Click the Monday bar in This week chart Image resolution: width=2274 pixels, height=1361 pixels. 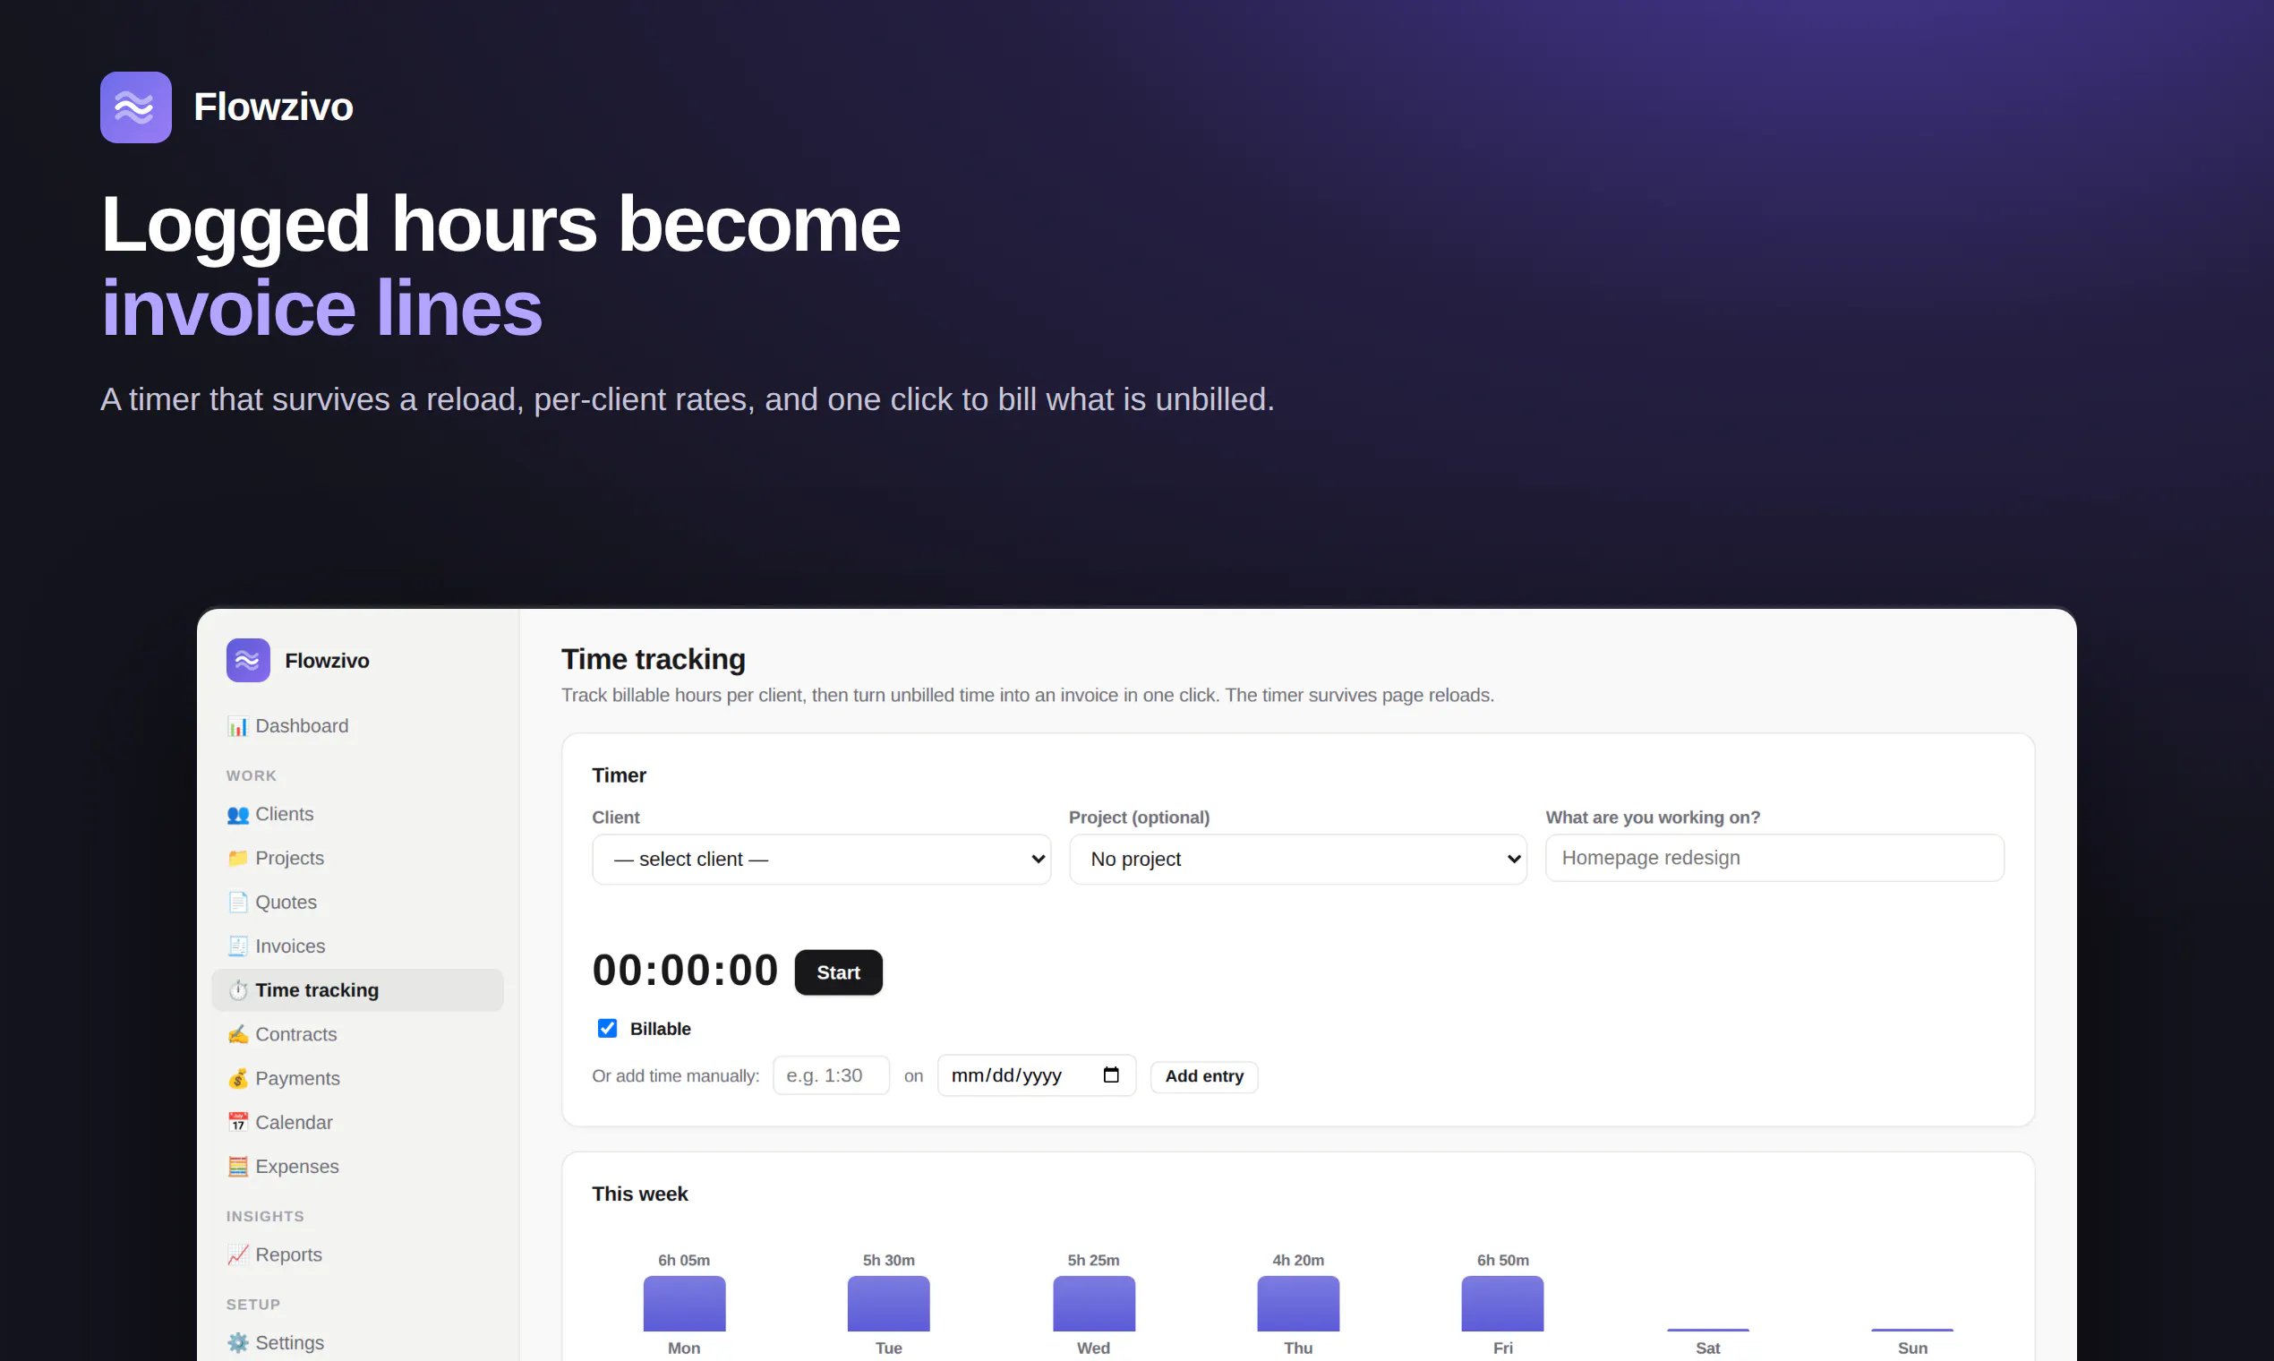[x=684, y=1303]
